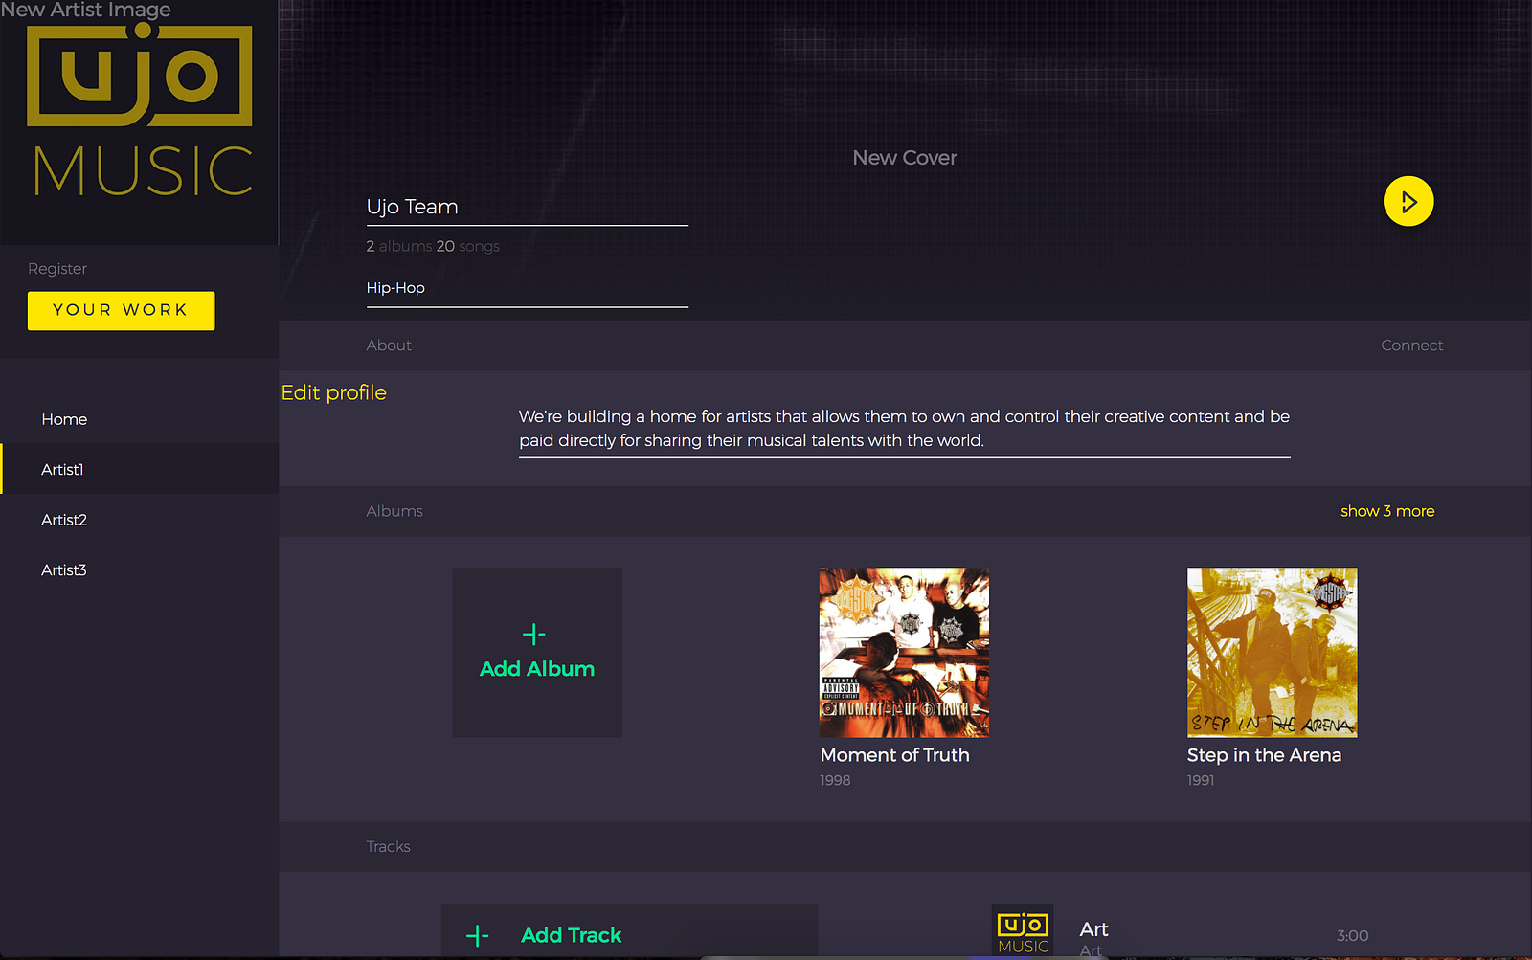Click the 1998 release year text
This screenshot has width=1532, height=960.
[x=835, y=780]
